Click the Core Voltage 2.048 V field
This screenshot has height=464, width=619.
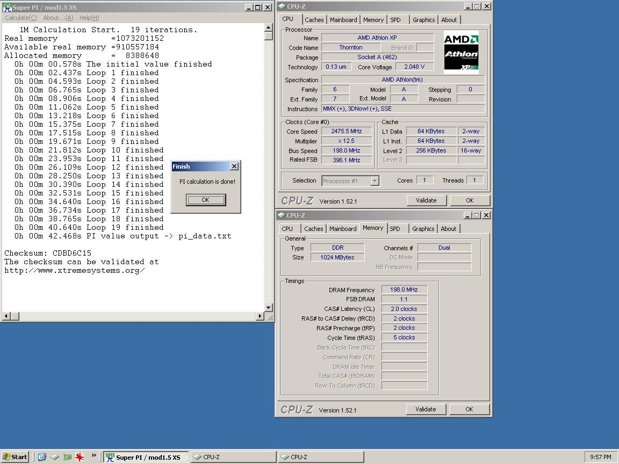414,67
